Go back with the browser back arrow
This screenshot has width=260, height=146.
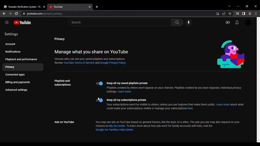pyautogui.click(x=4, y=13)
